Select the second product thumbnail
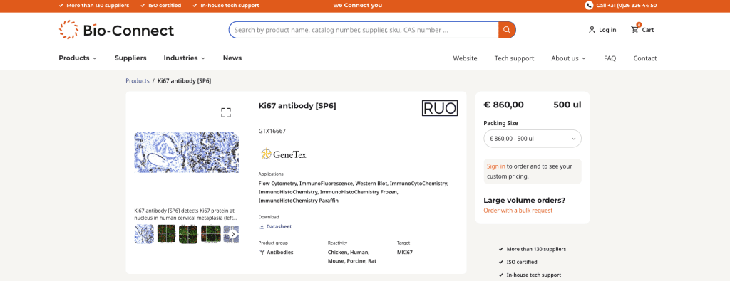Viewport: 730px width, 281px height. point(166,234)
